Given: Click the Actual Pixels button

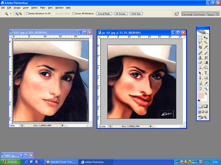Looking at the screenshot, I should 104,13.
